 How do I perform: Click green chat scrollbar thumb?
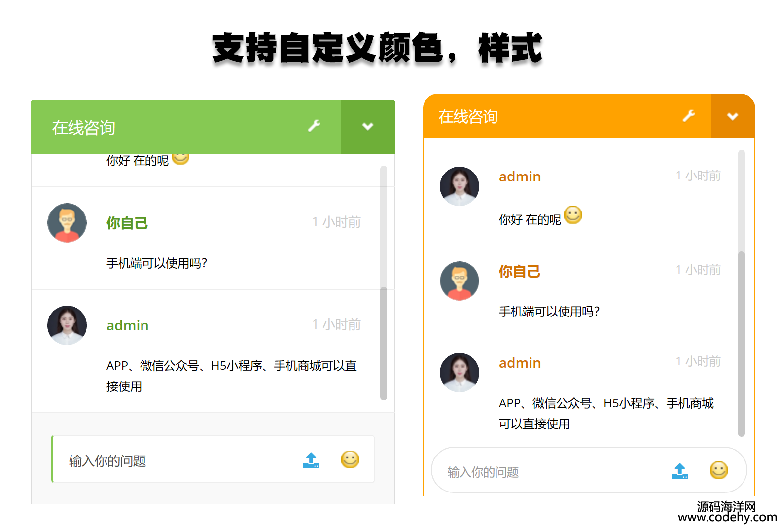(x=384, y=344)
